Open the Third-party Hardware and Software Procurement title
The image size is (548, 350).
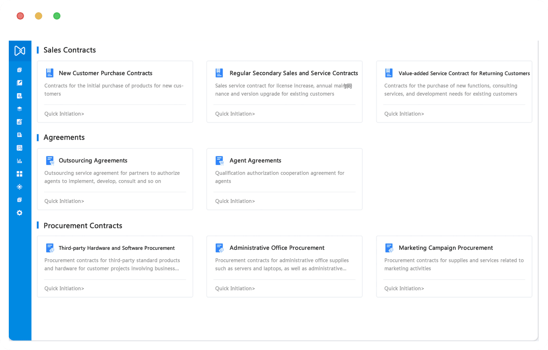[117, 248]
